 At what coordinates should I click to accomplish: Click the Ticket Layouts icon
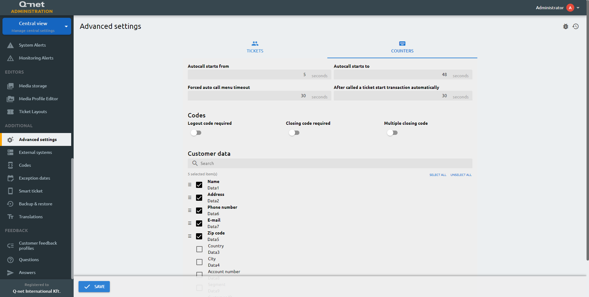tap(10, 112)
